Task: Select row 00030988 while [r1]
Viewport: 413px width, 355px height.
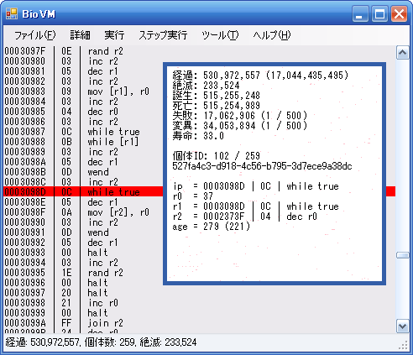Action: [x=83, y=142]
